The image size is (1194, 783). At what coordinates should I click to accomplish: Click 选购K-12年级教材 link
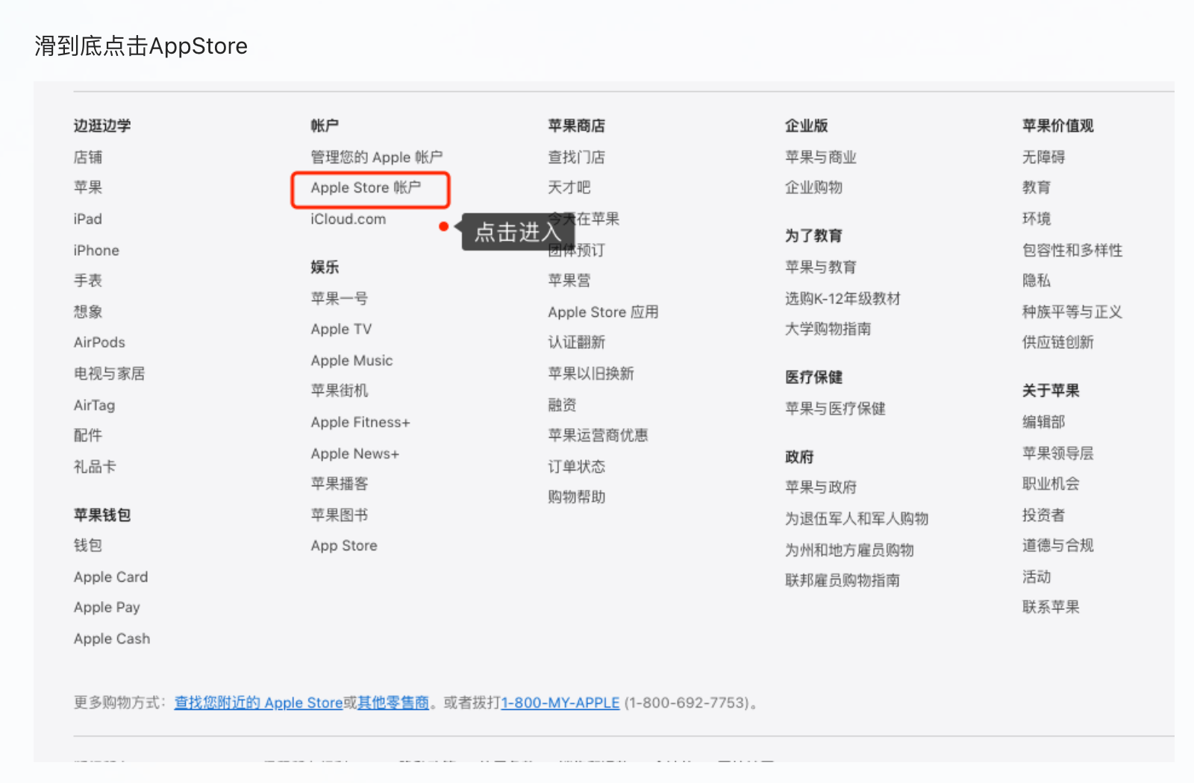(843, 299)
